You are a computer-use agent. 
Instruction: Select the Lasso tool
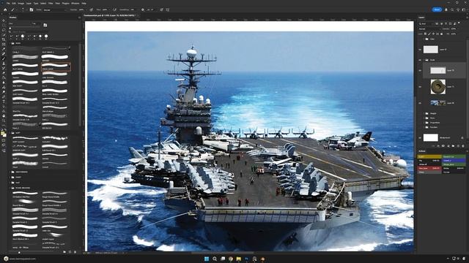(4, 30)
